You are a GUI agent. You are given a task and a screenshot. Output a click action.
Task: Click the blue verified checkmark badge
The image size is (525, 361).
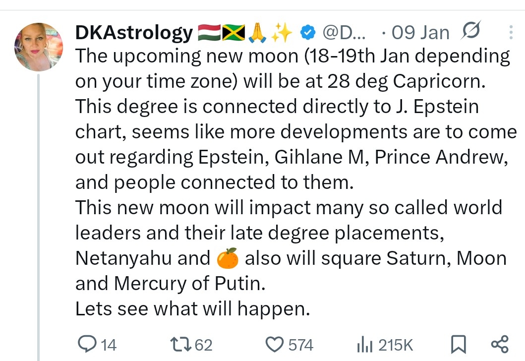(308, 33)
